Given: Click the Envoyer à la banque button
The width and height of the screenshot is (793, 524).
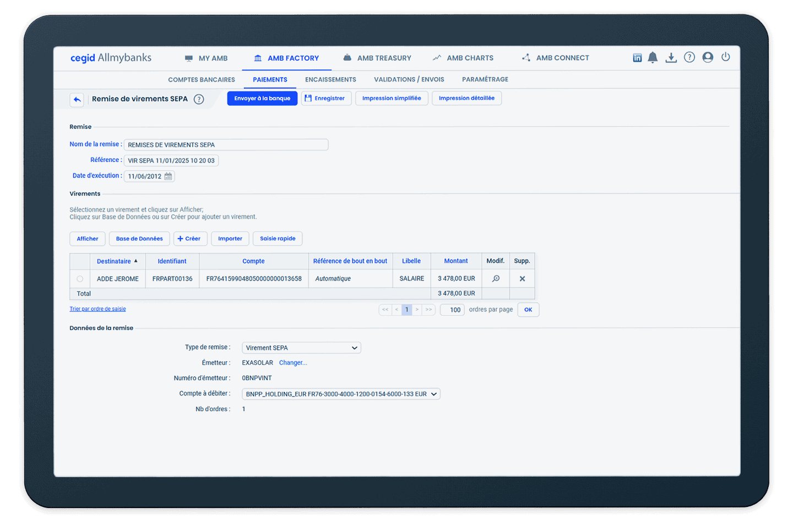Looking at the screenshot, I should pyautogui.click(x=262, y=98).
